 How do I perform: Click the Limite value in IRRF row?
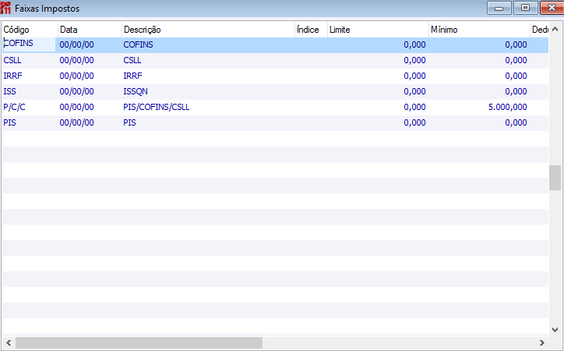[x=414, y=76]
